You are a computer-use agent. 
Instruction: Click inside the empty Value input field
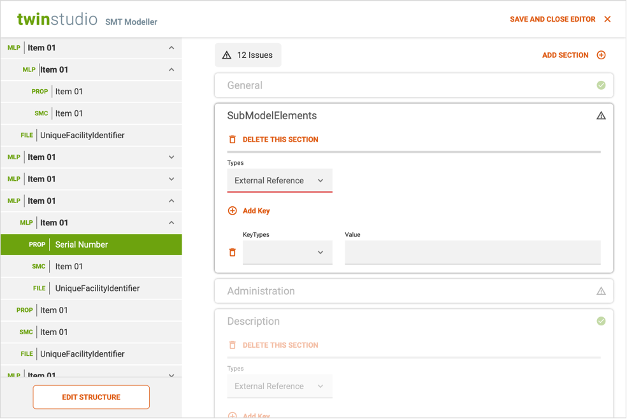point(473,252)
